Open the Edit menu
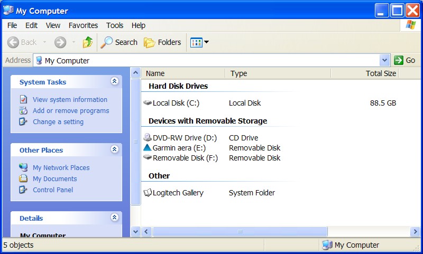This screenshot has width=423, height=254. click(31, 25)
